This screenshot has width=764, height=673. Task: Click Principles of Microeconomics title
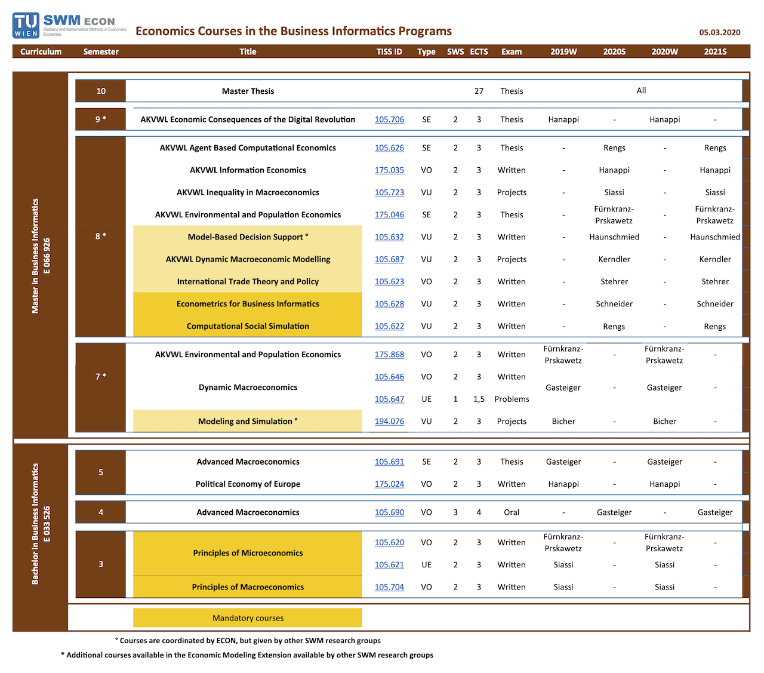pos(248,553)
